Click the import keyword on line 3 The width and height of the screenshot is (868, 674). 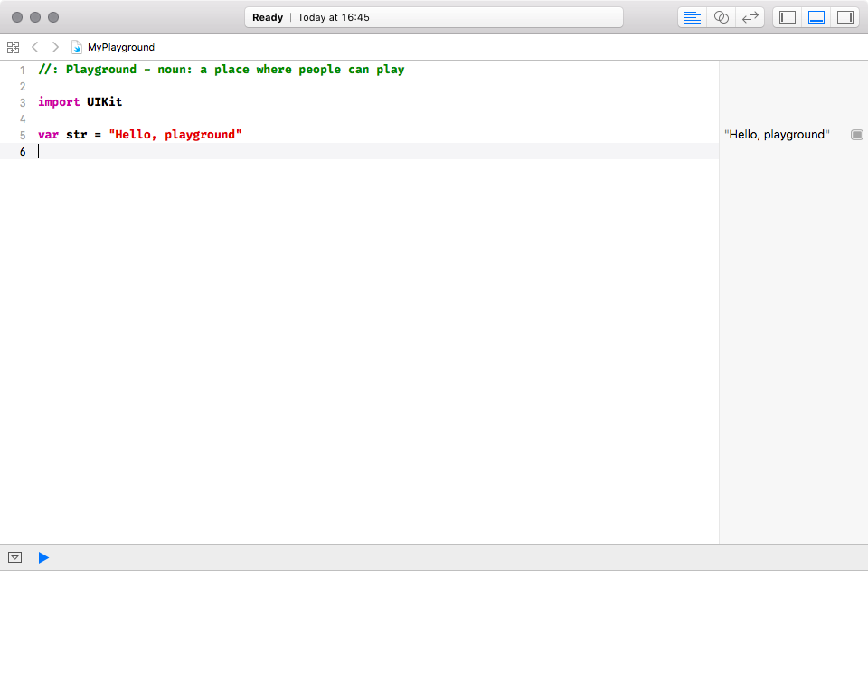pos(59,102)
